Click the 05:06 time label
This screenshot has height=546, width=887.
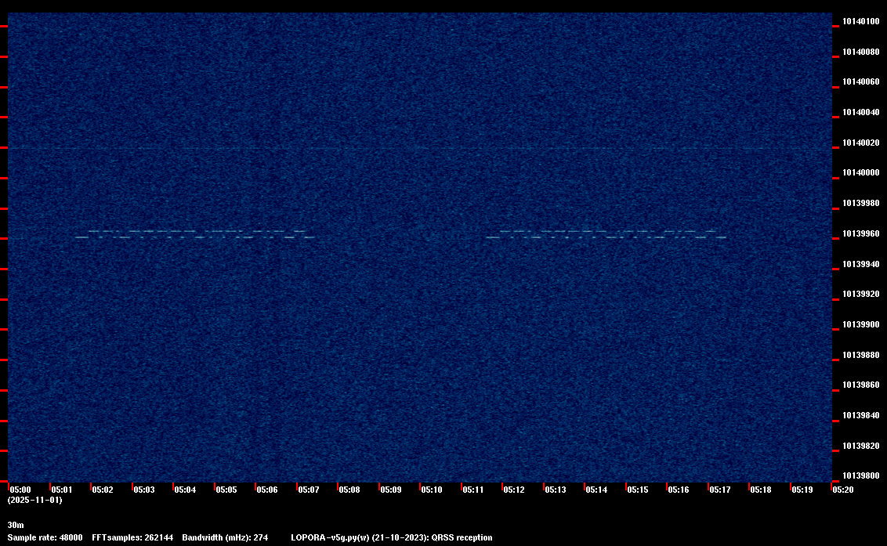(x=267, y=490)
